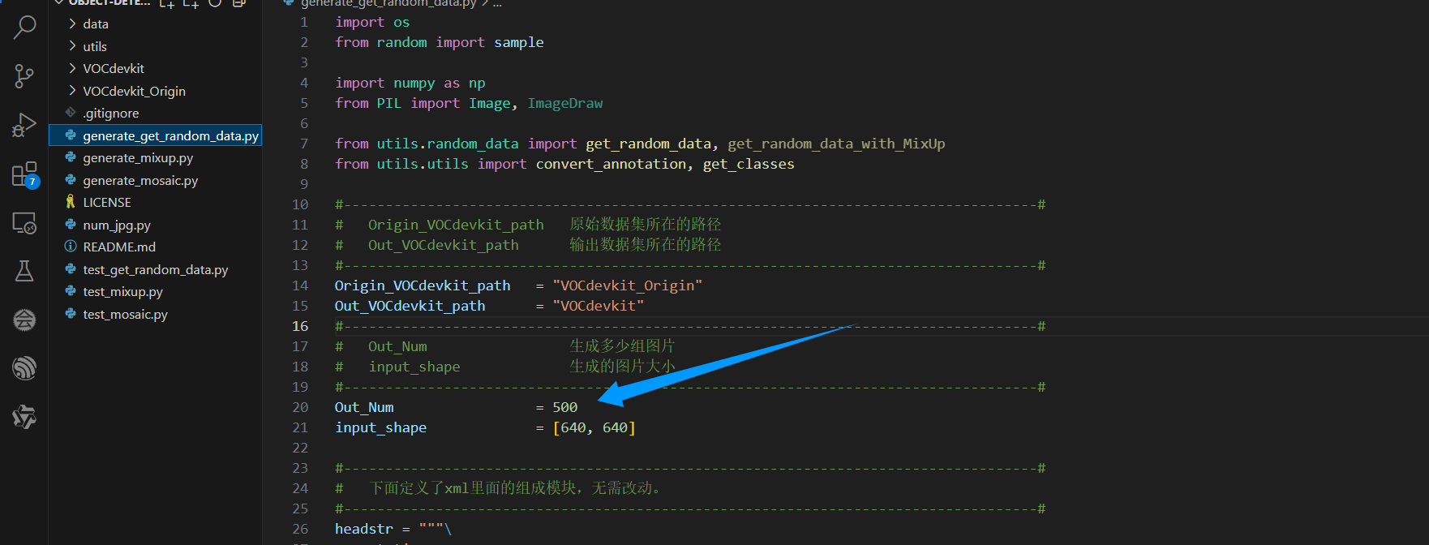Open the ESP-IDF wifi-signal style icon
The width and height of the screenshot is (1429, 545).
24,368
